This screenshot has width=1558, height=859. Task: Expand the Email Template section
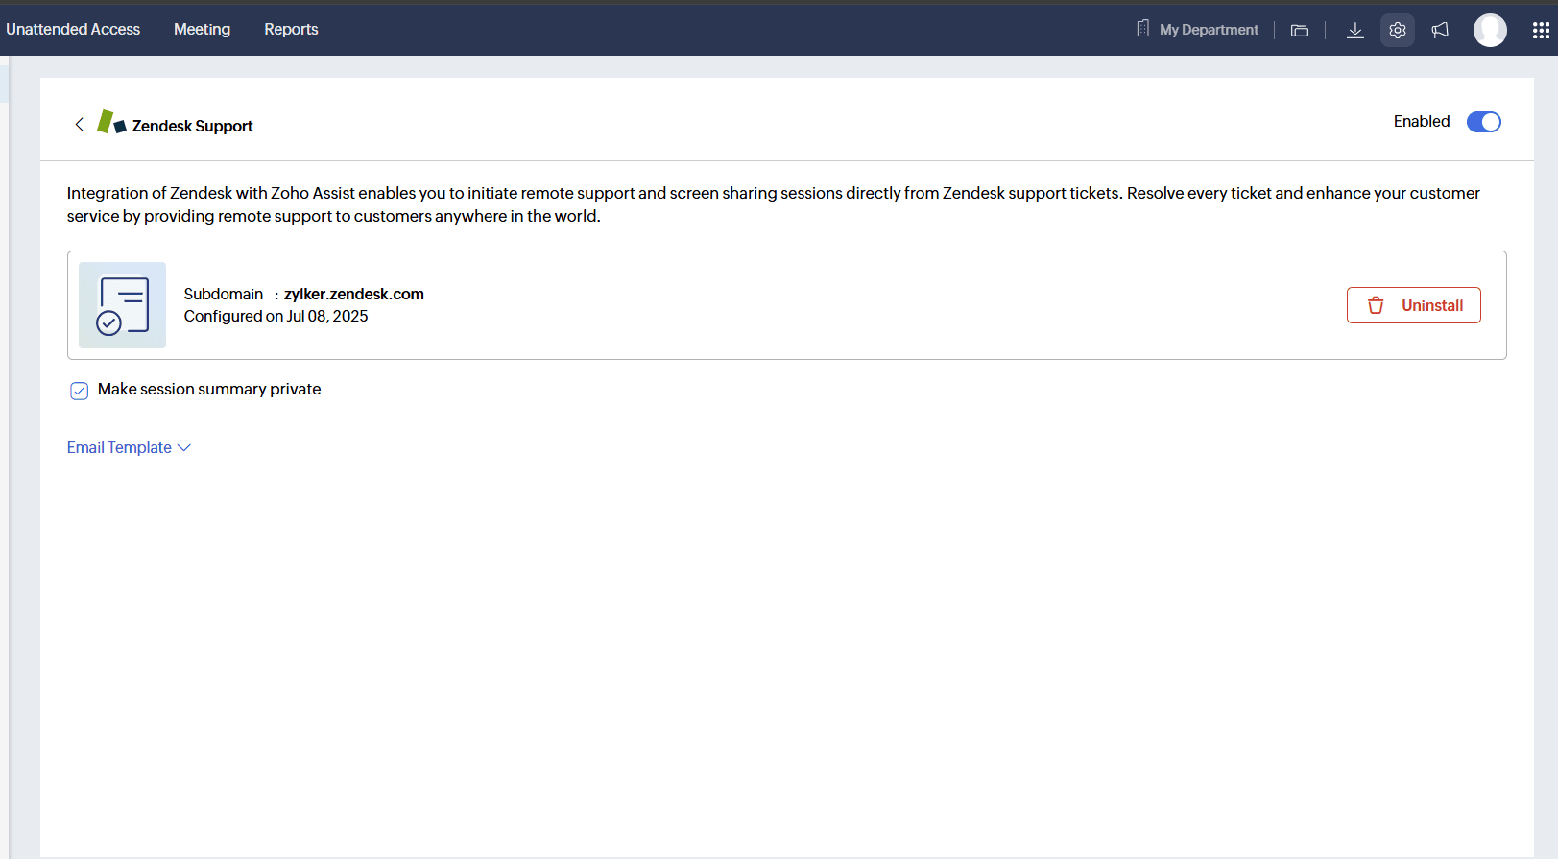click(129, 448)
